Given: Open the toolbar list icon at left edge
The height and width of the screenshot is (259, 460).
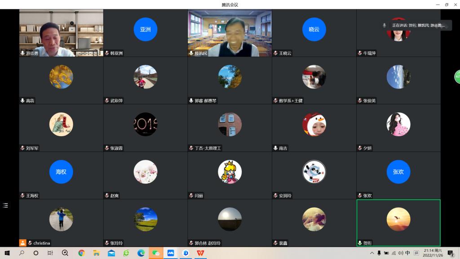Looking at the screenshot, I should 5,205.
